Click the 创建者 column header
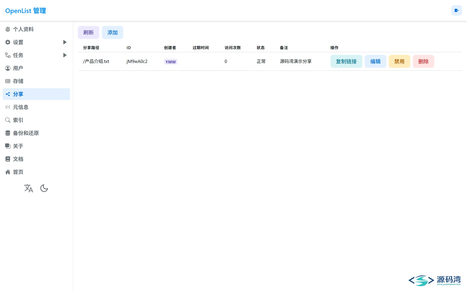The image size is (467, 292). [x=170, y=48]
